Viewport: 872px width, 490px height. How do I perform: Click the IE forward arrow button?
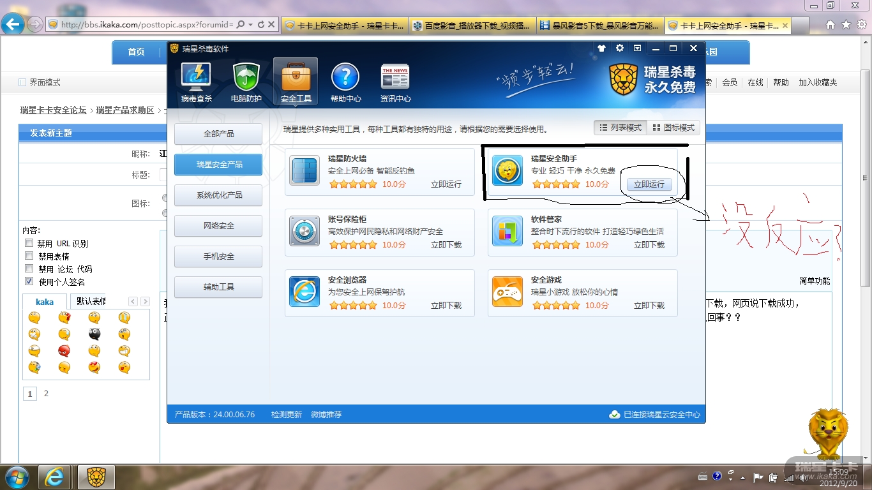click(35, 24)
